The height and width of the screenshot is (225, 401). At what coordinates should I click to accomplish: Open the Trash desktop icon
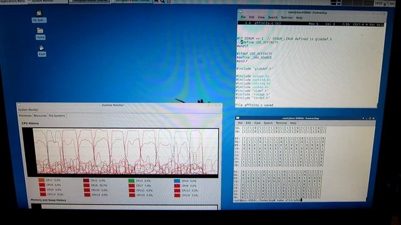[41, 51]
